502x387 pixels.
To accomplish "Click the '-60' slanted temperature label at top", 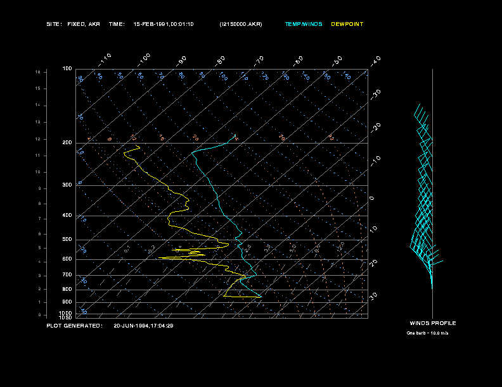I will 298,61.
